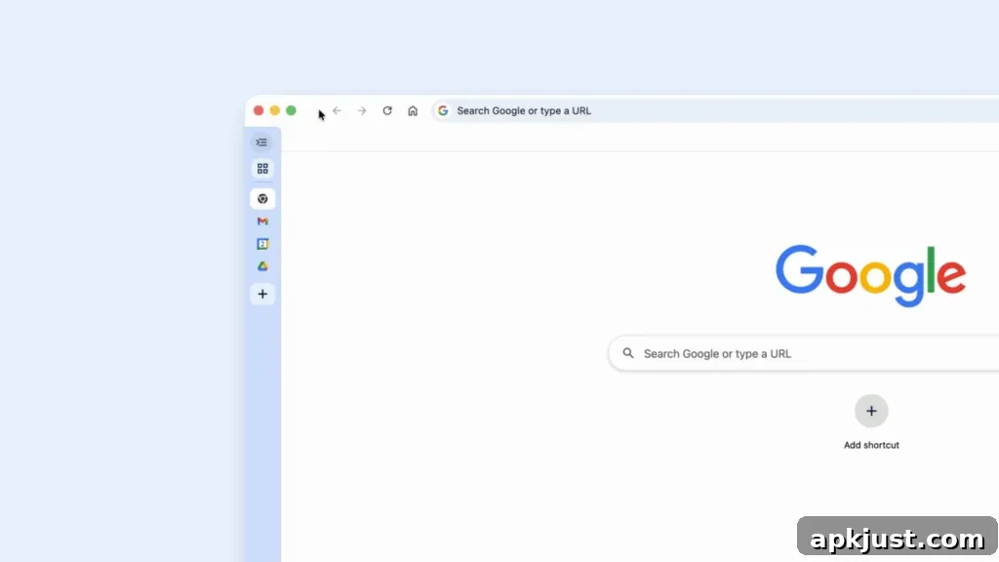Switch to the Google Calendar tab
Image resolution: width=999 pixels, height=562 pixels.
click(262, 244)
